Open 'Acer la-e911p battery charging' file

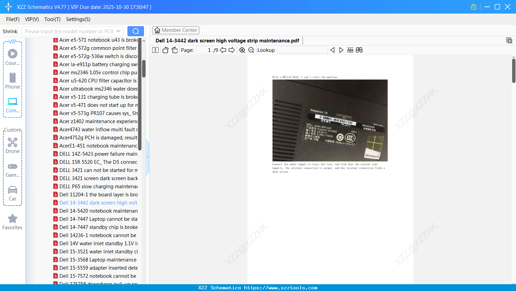click(96, 64)
